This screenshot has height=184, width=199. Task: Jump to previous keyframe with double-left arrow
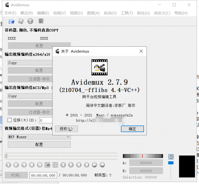32,165
